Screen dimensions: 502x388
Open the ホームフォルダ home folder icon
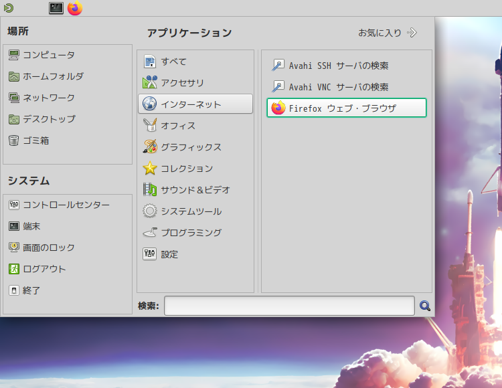pyautogui.click(x=14, y=76)
